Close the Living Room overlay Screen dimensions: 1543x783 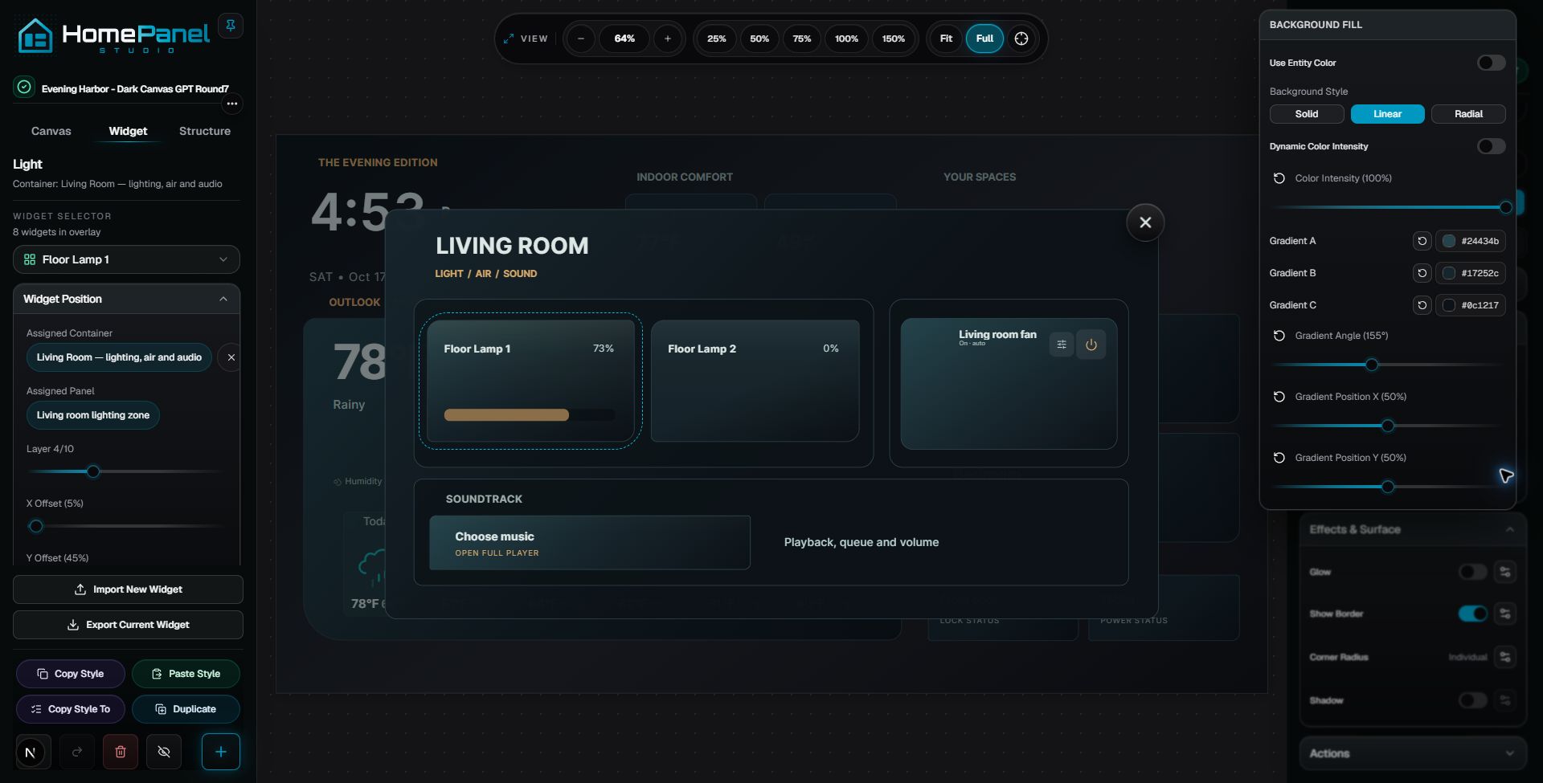tap(1145, 222)
